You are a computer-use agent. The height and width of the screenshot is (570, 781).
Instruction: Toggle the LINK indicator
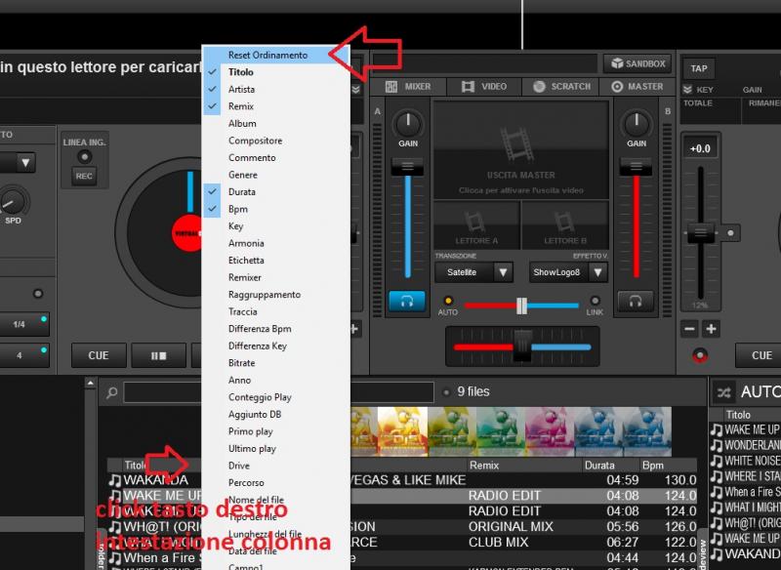point(595,301)
